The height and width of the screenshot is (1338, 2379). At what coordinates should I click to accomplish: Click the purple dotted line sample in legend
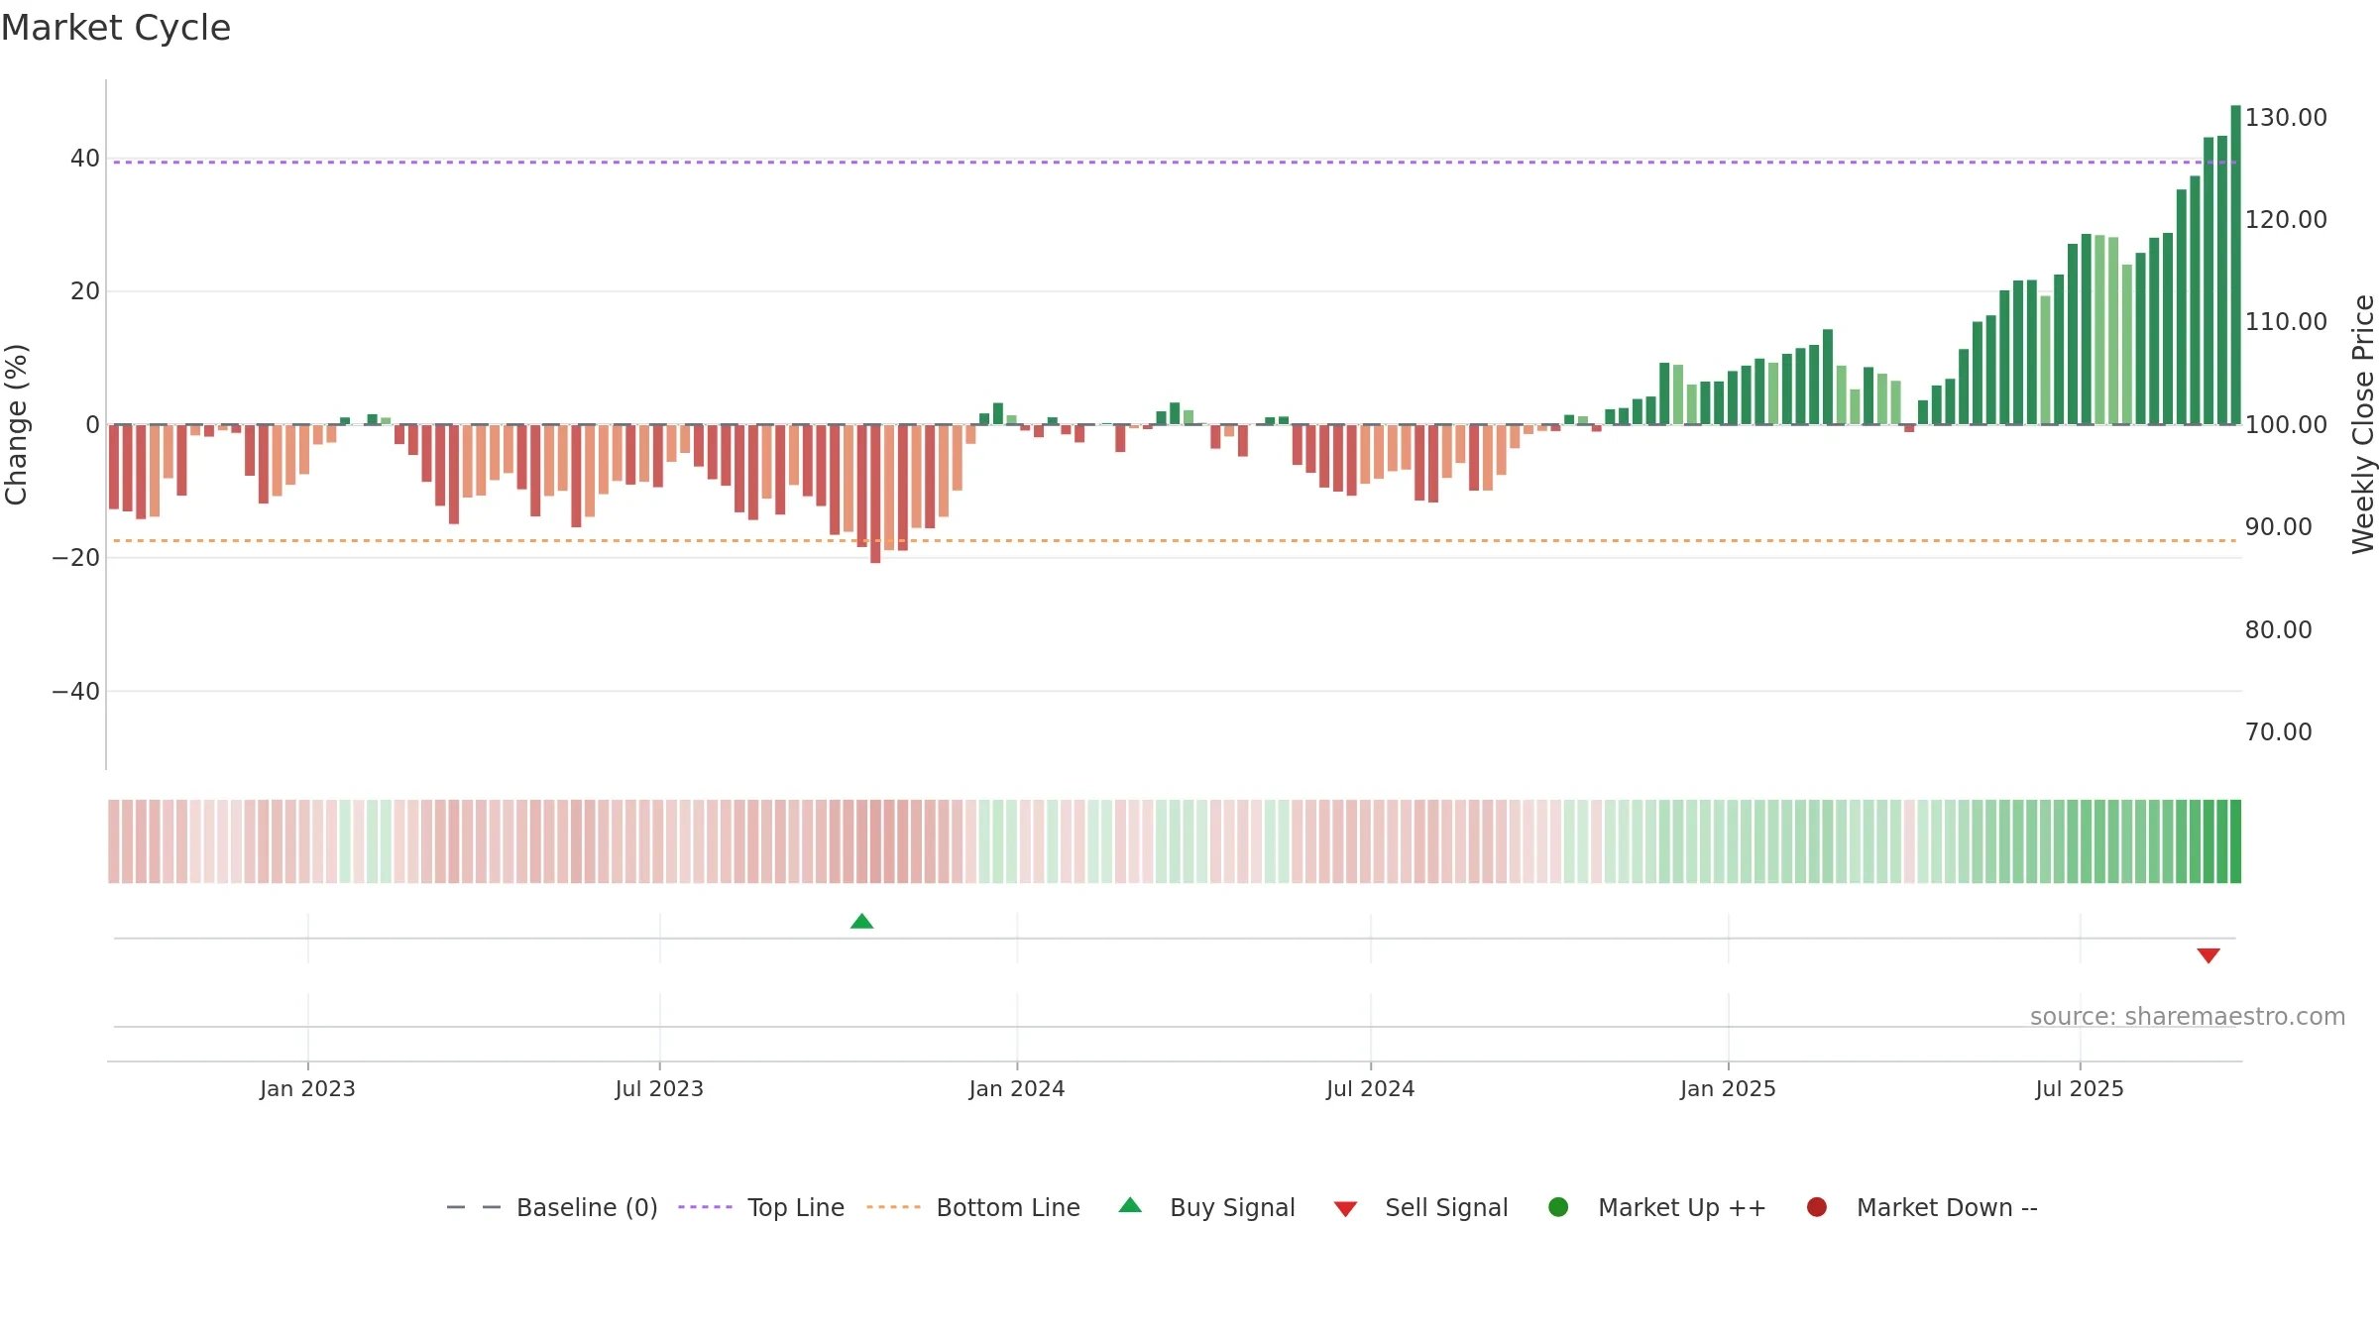(705, 1207)
